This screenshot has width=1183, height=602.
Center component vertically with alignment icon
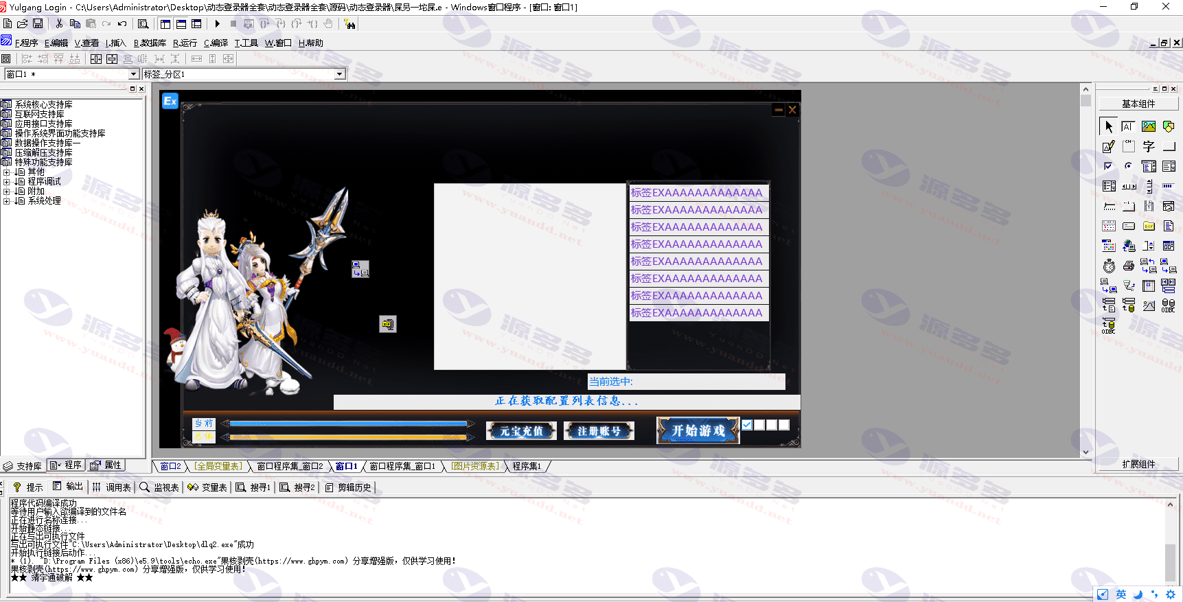click(x=112, y=59)
